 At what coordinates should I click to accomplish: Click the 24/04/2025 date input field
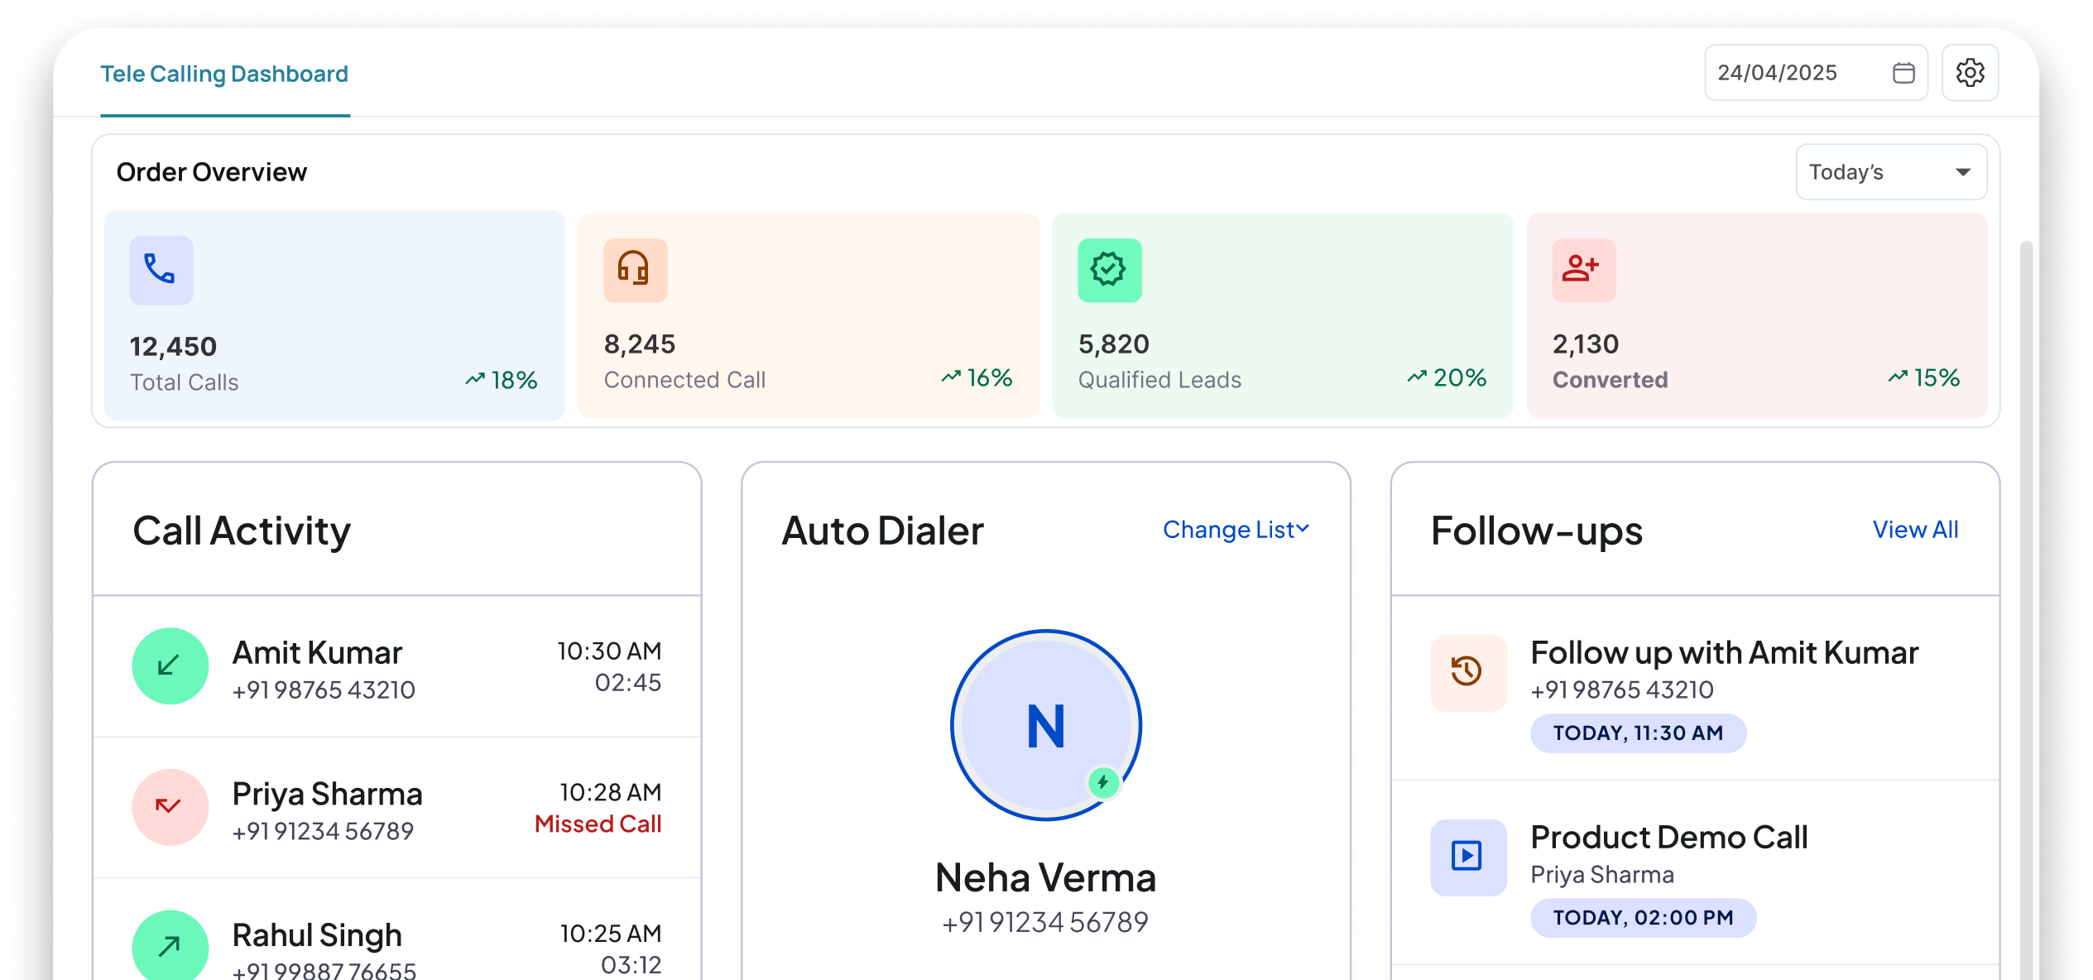click(1816, 73)
